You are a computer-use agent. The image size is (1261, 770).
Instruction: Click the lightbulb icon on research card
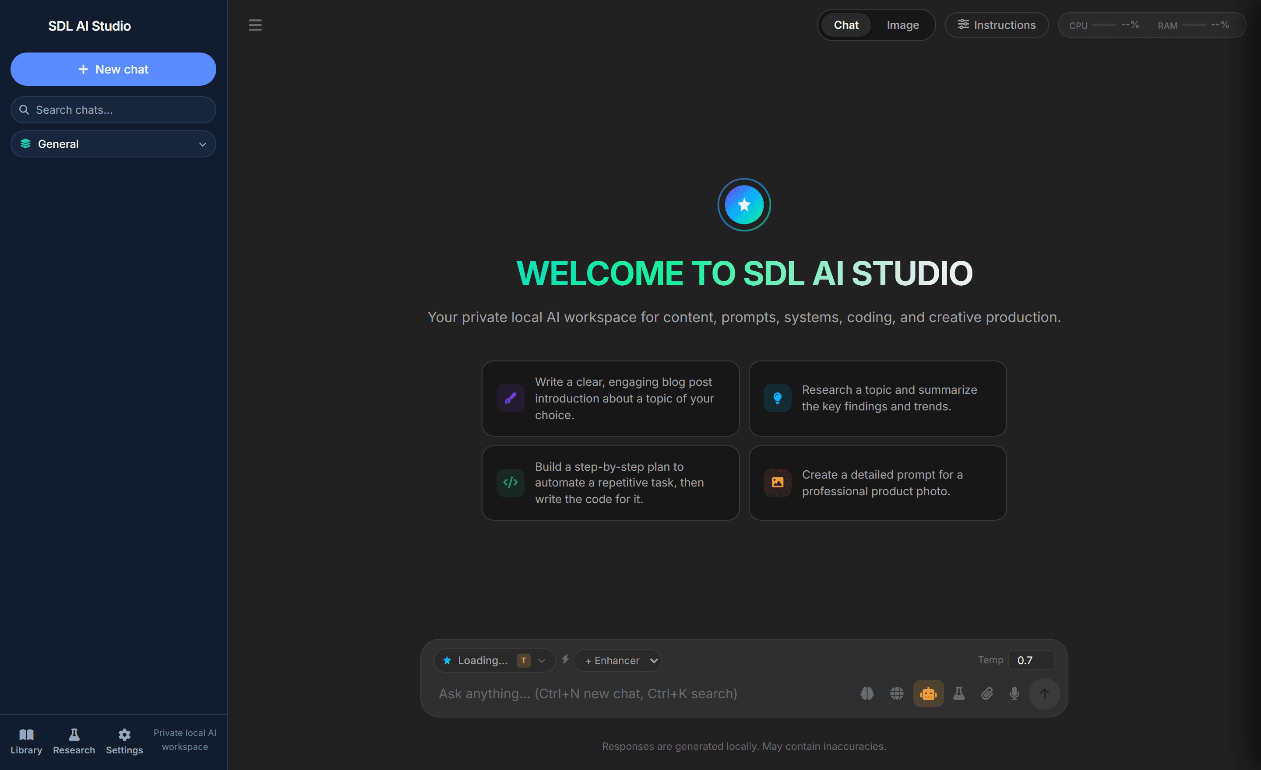[777, 398]
